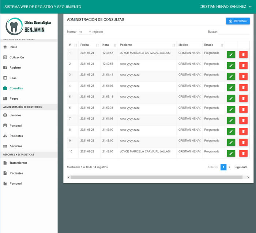Delete the consulta at 12:40:56
This screenshot has height=233, width=256.
pos(243,66)
